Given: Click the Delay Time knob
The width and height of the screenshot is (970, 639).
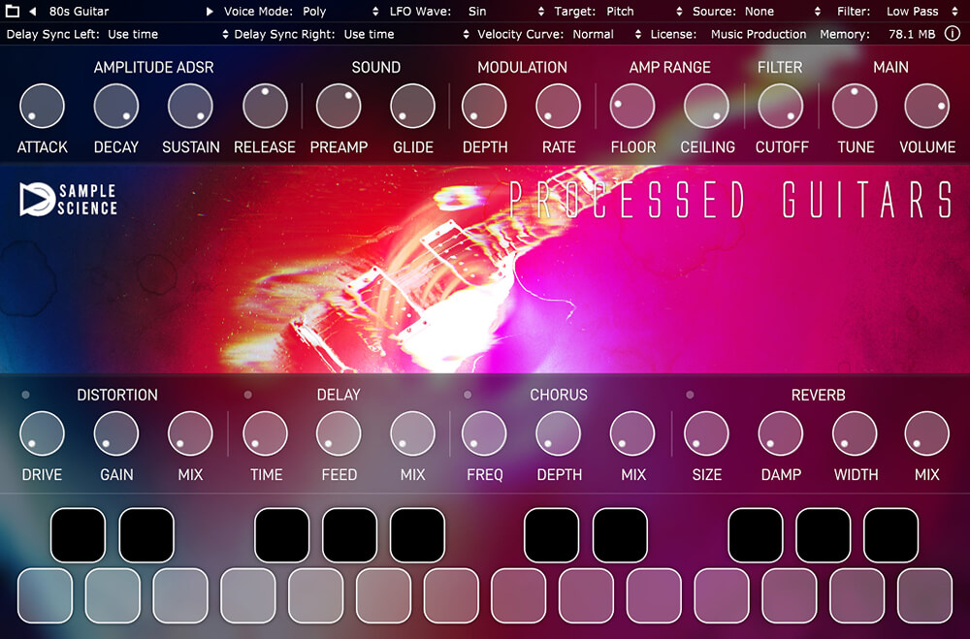Looking at the screenshot, I should 265,433.
